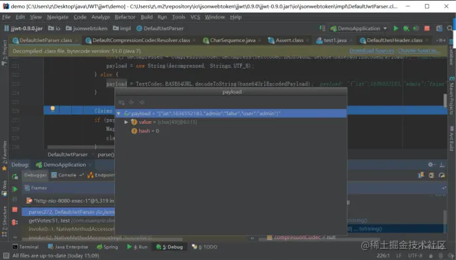Image resolution: width=456 pixels, height=260 pixels.
Task: Click the build project icon next to DemoApplication
Action: (x=322, y=28)
